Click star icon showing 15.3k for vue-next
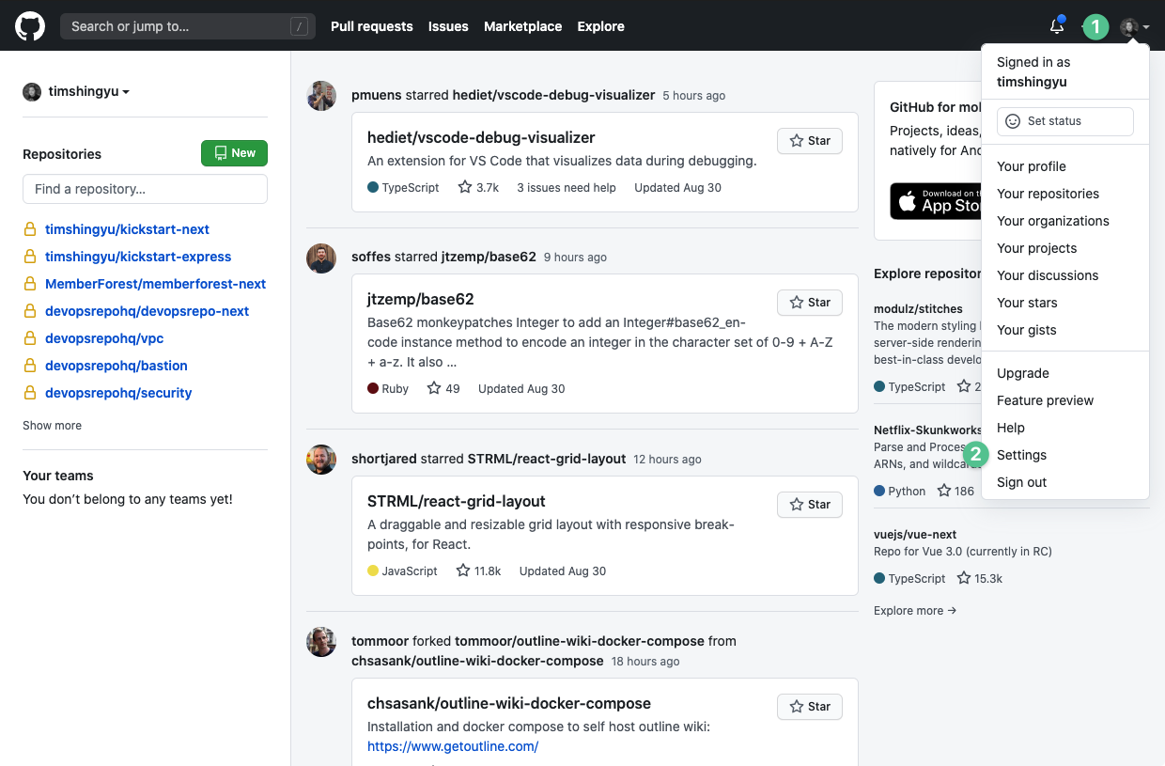Viewport: 1165px width, 766px height. point(964,578)
